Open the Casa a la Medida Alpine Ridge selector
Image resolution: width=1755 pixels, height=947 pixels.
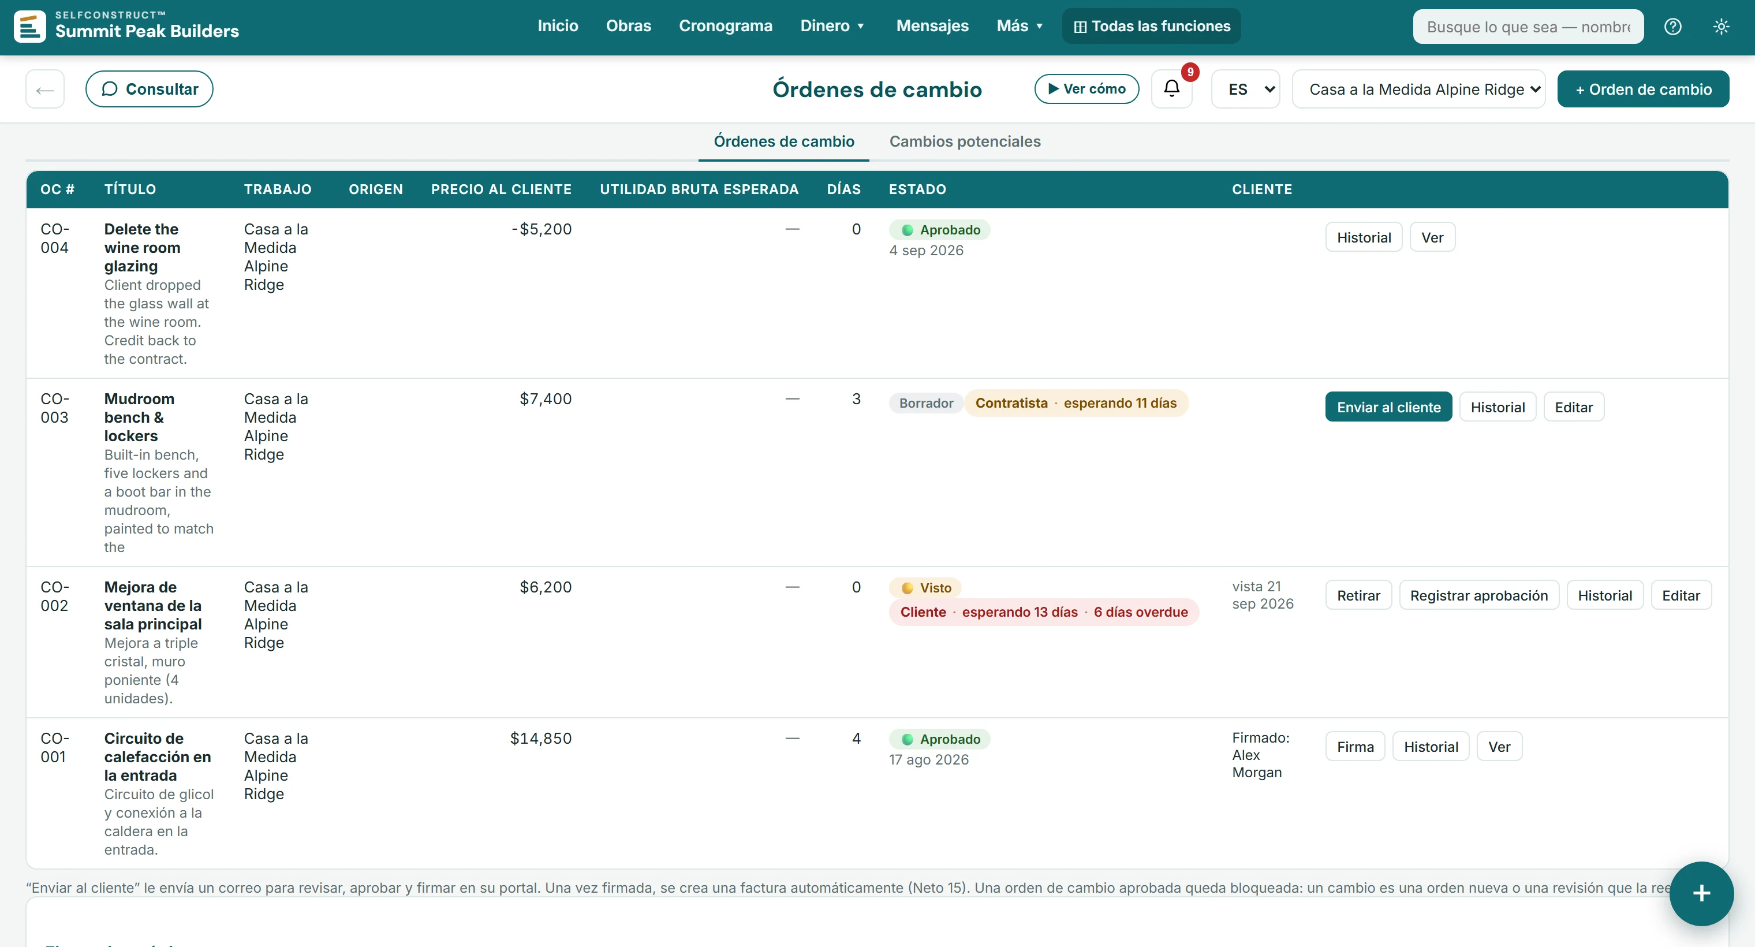(x=1418, y=90)
